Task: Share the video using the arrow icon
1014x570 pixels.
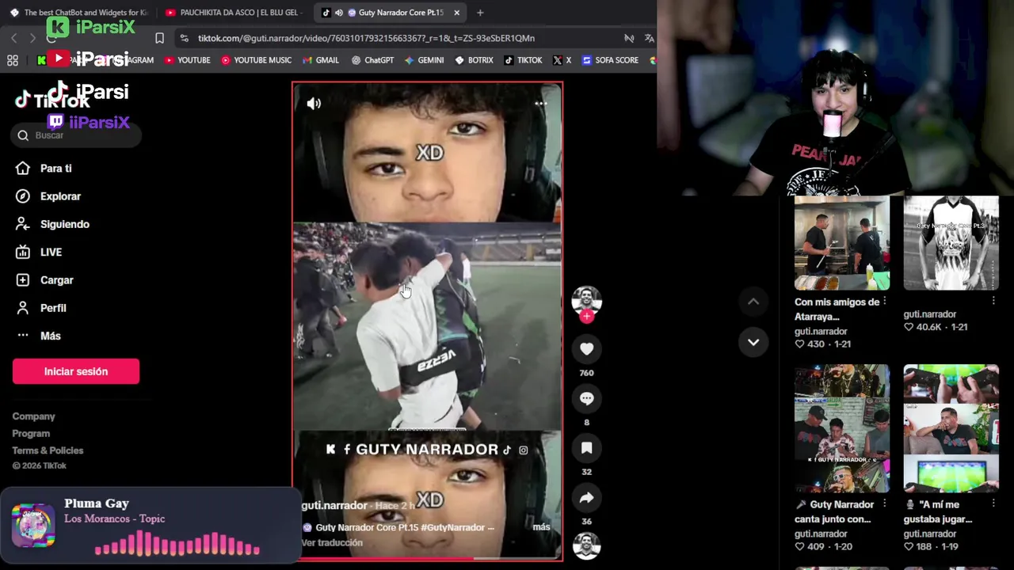Action: [586, 498]
